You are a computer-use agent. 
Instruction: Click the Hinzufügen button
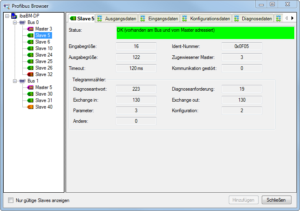[243, 200]
